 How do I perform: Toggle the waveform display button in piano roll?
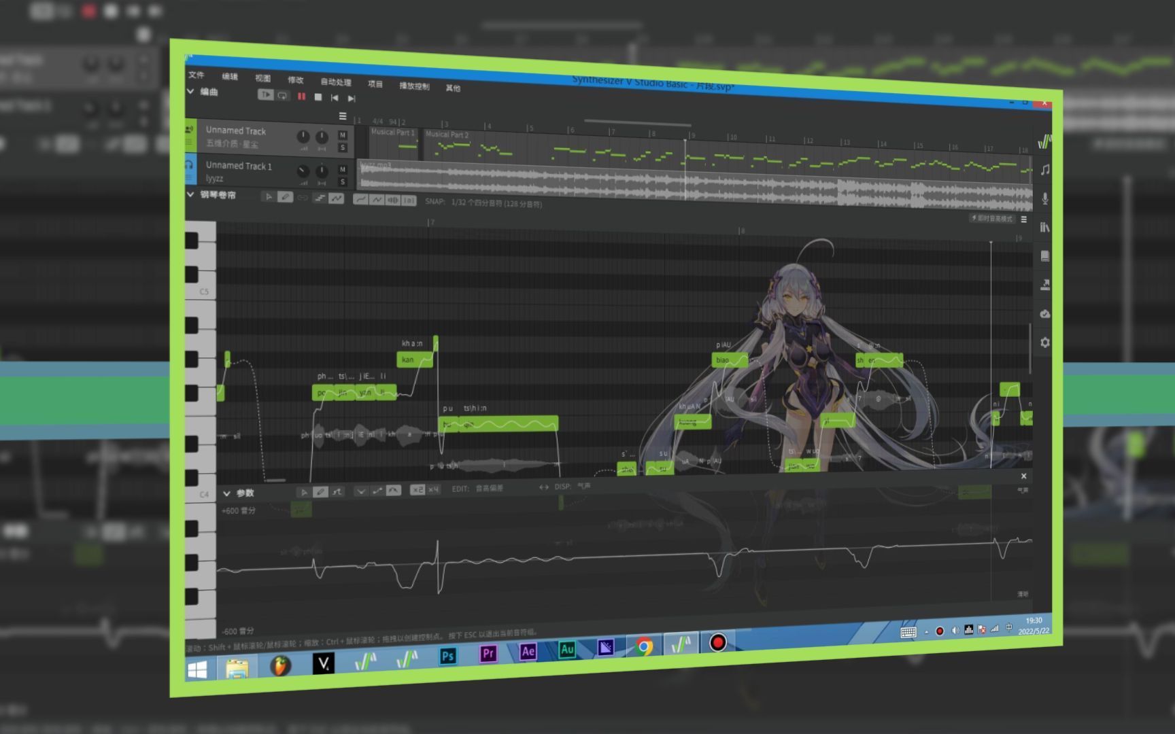click(x=392, y=200)
